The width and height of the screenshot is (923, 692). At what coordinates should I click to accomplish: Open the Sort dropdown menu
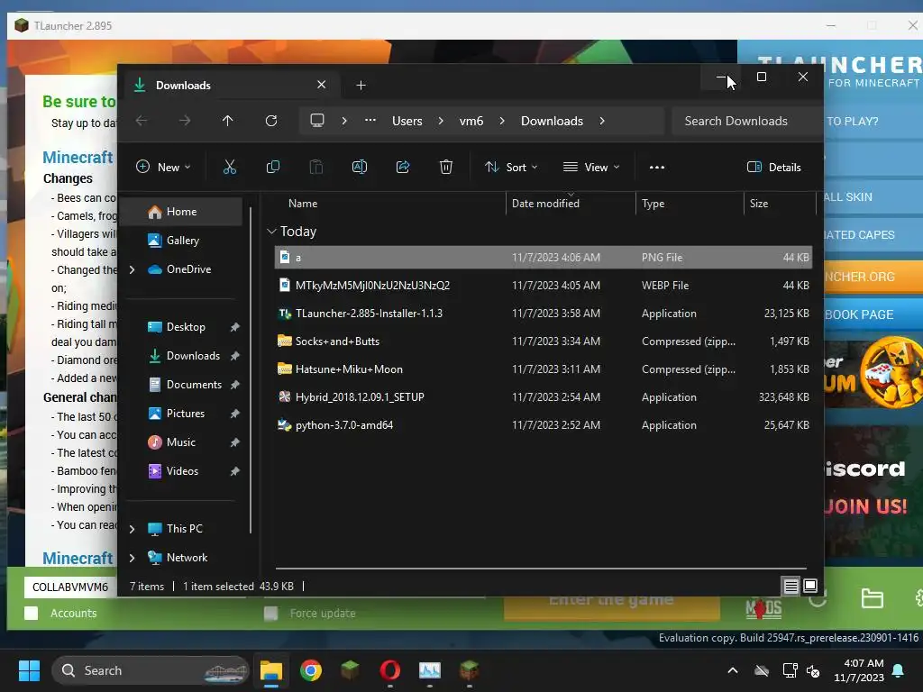coord(511,167)
